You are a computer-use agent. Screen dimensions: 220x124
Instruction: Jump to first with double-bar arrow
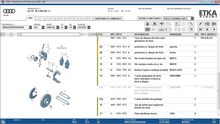(x=200, y=29)
